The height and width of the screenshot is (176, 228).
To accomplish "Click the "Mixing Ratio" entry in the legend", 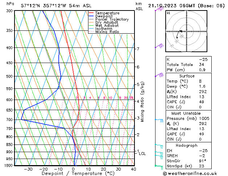I will [107, 32].
